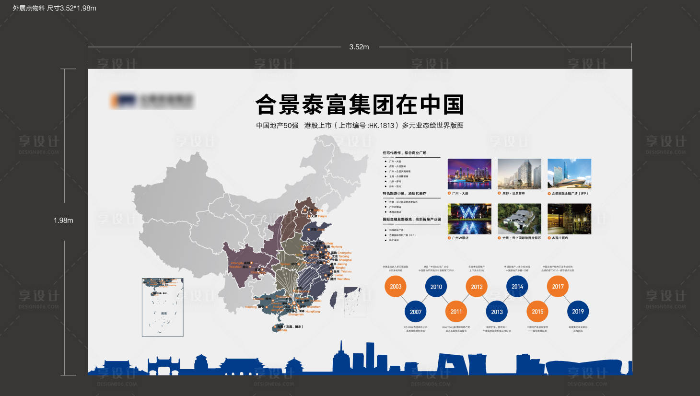700x396 pixels.
Task: Select the 成都·合景誉峰 building photo
Action: pos(519,174)
